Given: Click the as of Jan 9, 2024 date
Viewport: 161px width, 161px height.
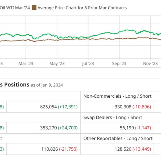Looking at the screenshot, I should [47, 85].
